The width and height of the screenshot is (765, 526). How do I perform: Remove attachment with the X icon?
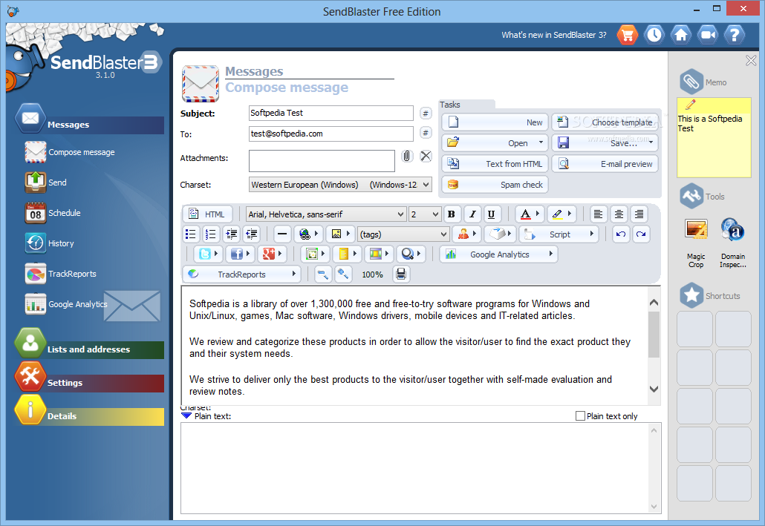(426, 156)
